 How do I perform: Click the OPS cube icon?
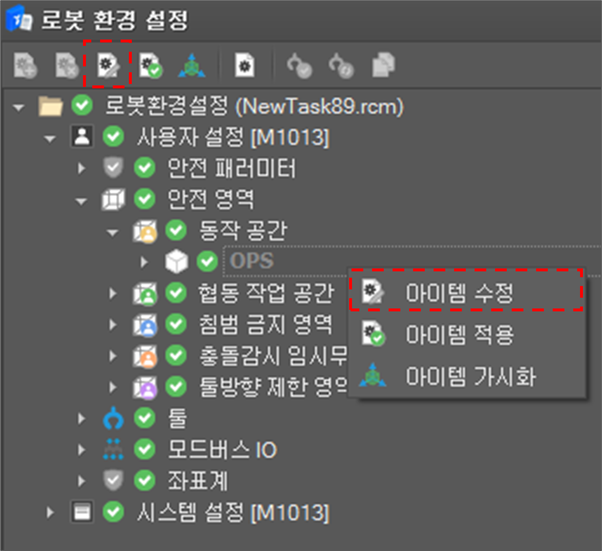point(176,262)
